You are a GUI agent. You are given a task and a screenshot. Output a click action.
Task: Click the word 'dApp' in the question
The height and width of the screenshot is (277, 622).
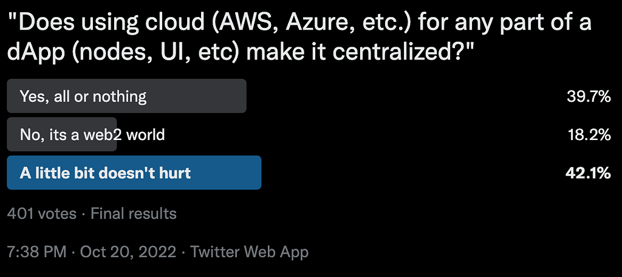pos(36,53)
